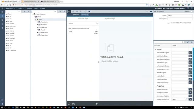Open the hamburger menu at top left
The width and height of the screenshot is (194, 109).
(x=2, y=8)
